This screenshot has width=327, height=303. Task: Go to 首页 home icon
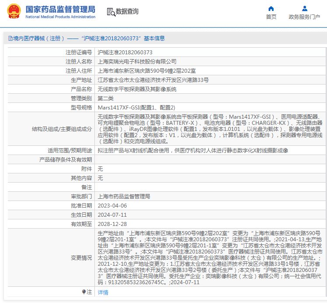pyautogui.click(x=271, y=9)
